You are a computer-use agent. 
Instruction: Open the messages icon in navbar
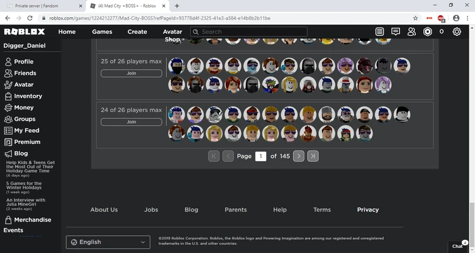pyautogui.click(x=396, y=31)
